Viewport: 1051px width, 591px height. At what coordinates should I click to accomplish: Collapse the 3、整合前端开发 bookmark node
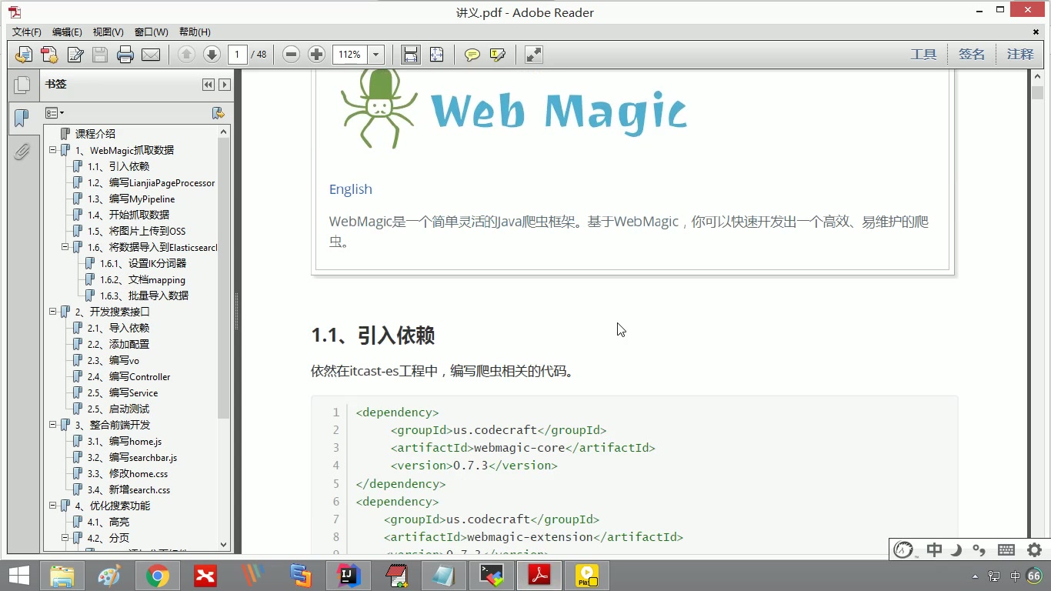click(53, 425)
